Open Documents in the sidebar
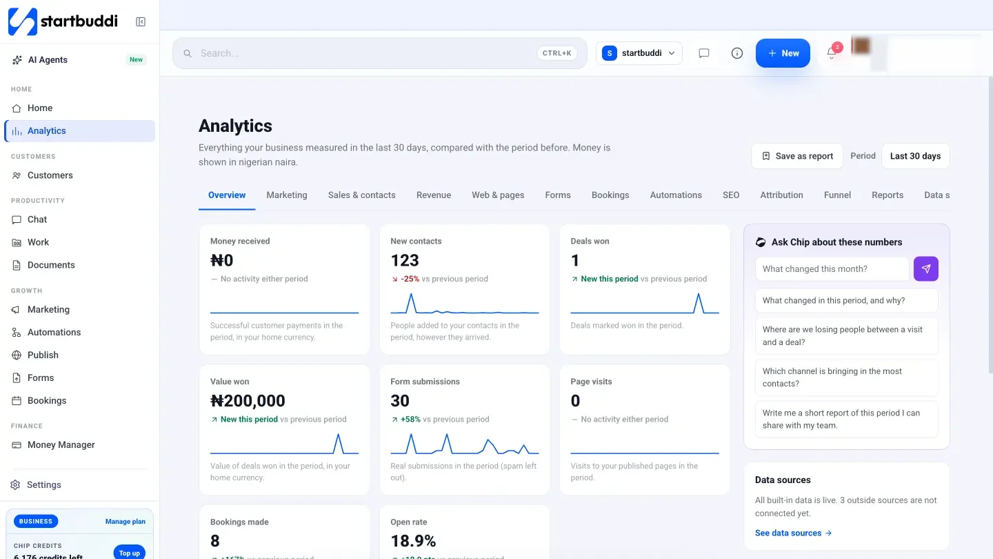This screenshot has height=559, width=993. (x=80, y=265)
